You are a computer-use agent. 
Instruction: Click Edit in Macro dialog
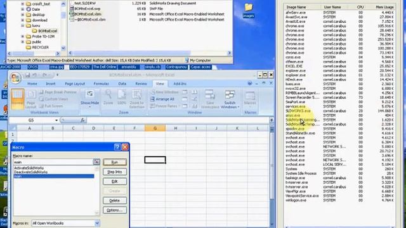click(115, 182)
